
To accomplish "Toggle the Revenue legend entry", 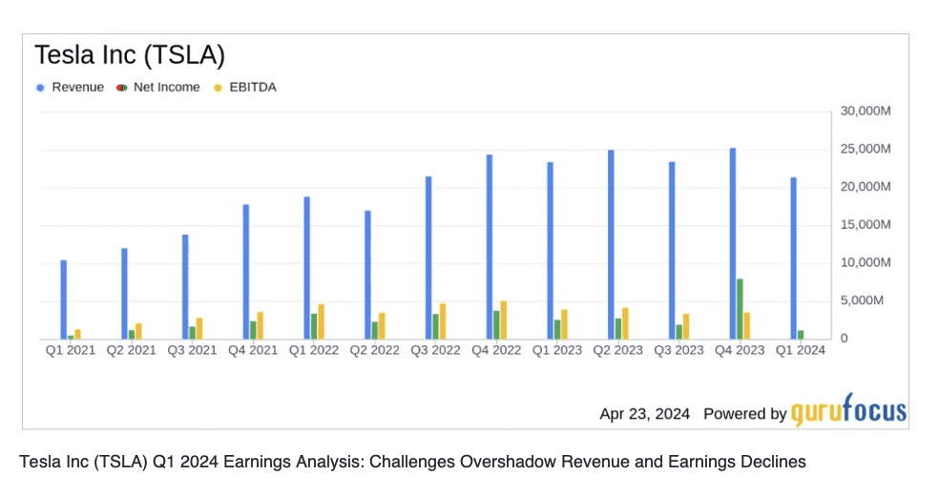I will coord(70,88).
